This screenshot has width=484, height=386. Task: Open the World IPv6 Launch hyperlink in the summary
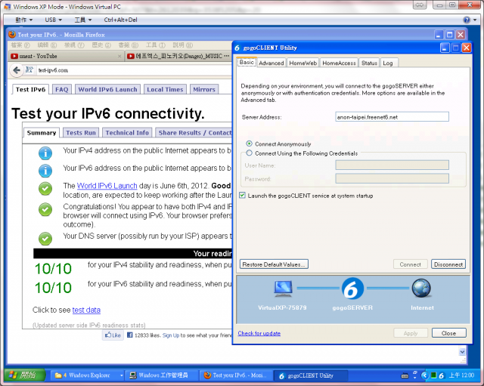click(107, 186)
